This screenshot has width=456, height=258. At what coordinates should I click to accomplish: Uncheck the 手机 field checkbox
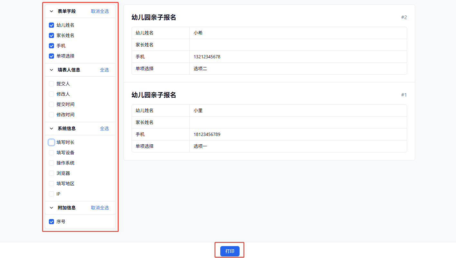[51, 46]
